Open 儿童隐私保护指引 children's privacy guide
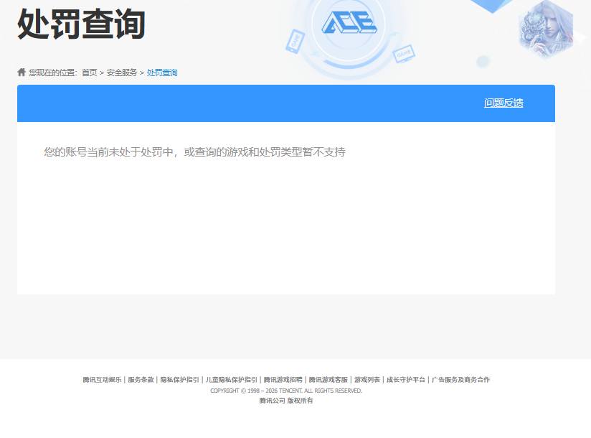The image size is (591, 438). click(x=231, y=379)
